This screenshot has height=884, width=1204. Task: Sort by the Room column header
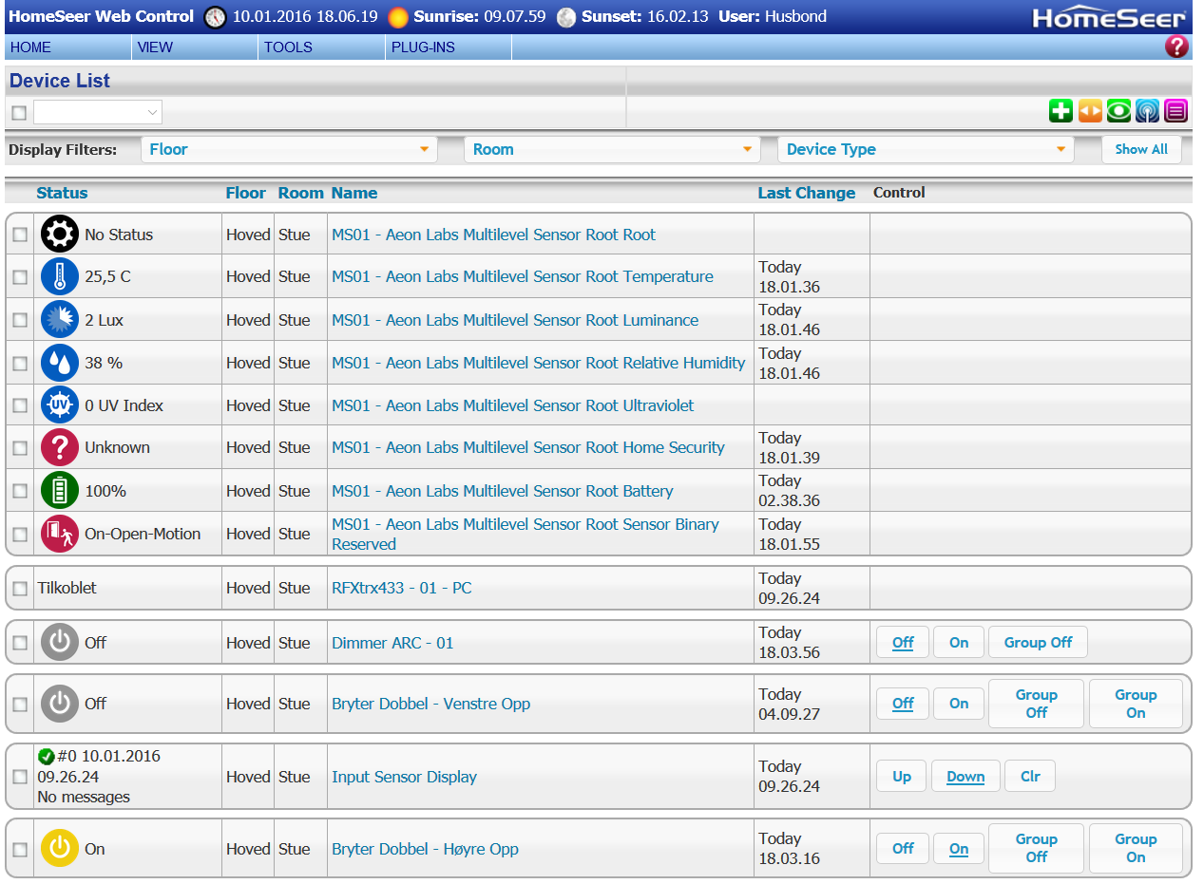[x=301, y=193]
